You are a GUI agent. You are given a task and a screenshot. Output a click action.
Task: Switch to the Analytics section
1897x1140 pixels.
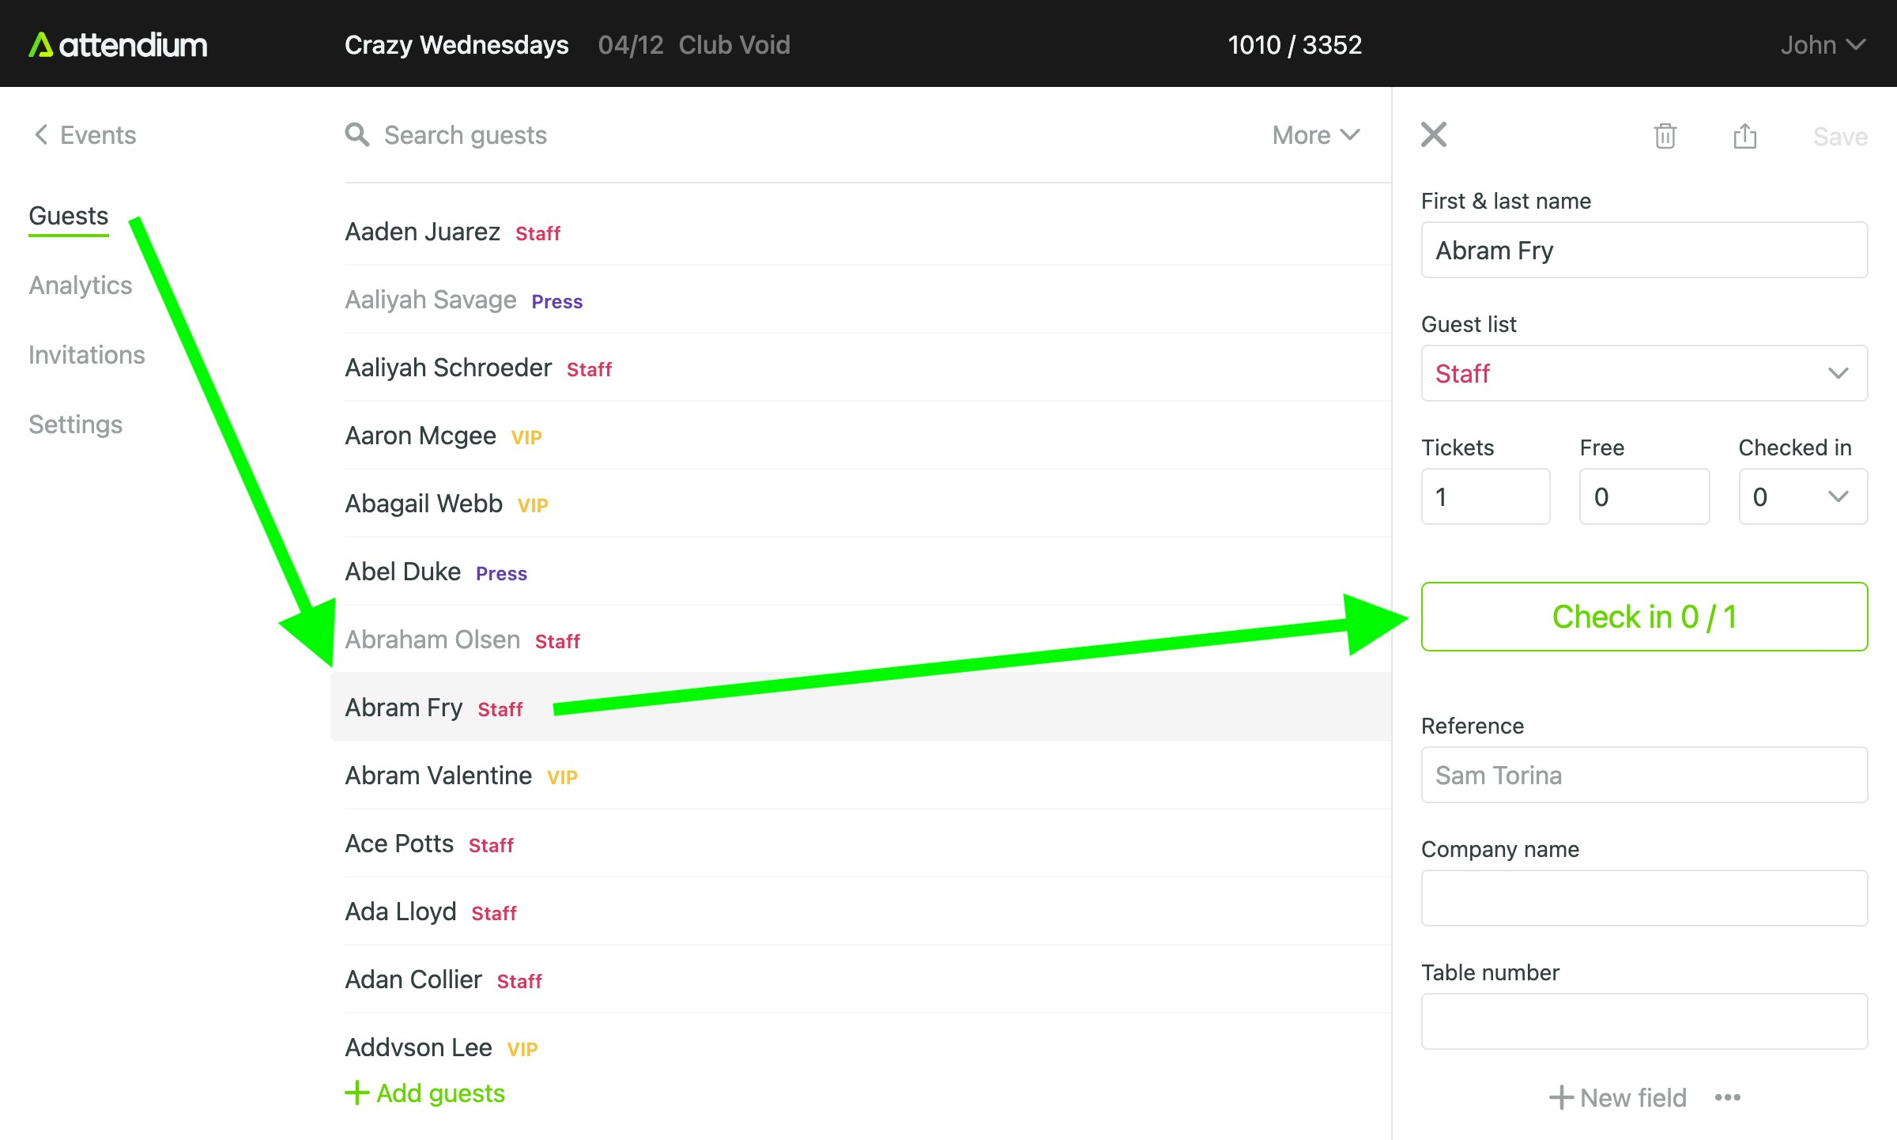point(81,285)
